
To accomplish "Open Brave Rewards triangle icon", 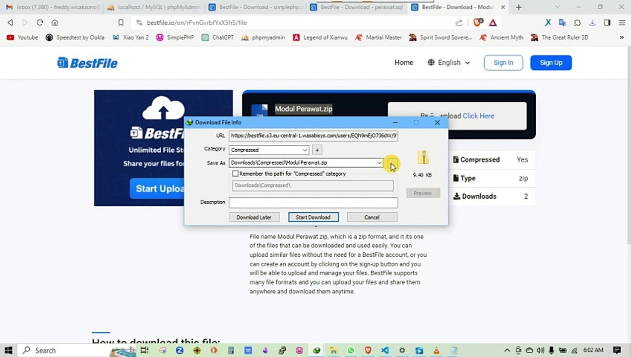I will [493, 22].
